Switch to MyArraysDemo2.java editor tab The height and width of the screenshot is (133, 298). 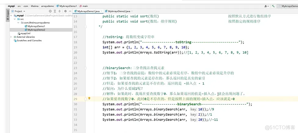pyautogui.click(x=119, y=11)
